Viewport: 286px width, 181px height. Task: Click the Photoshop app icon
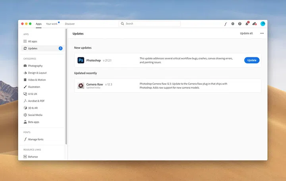[80, 60]
